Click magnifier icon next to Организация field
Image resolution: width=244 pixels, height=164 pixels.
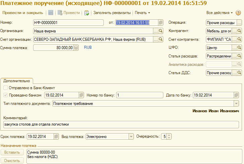click(x=160, y=31)
